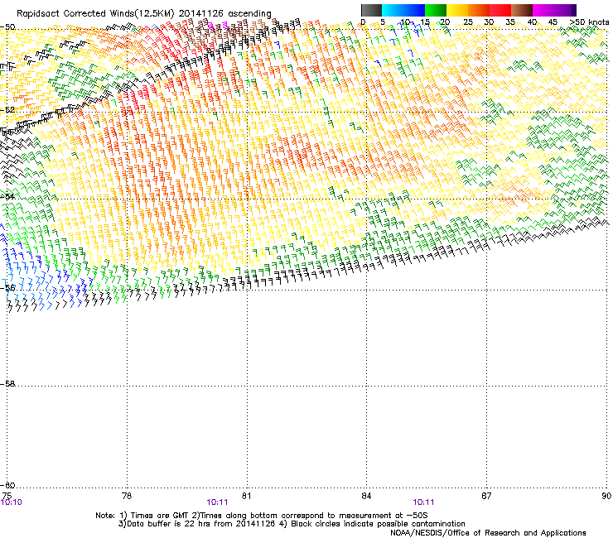
Task: Click the '35' legend scale label
Action: tap(510, 22)
